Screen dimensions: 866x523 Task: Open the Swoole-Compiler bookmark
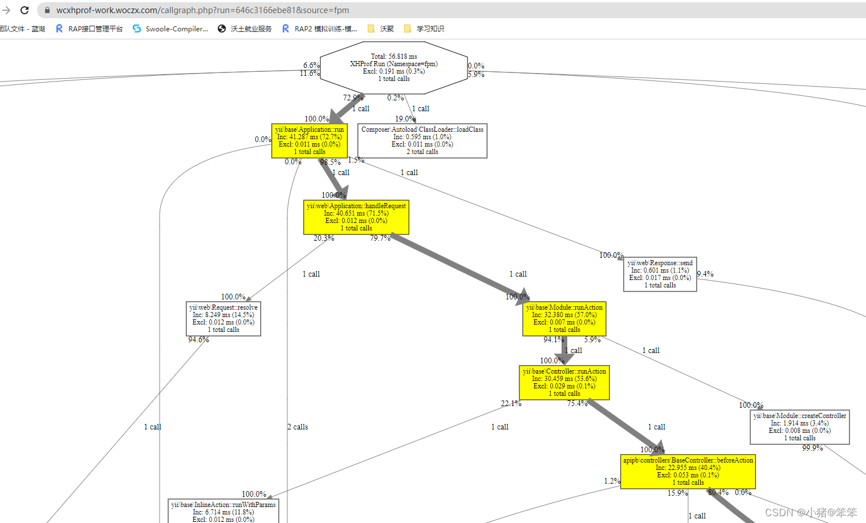(x=170, y=29)
